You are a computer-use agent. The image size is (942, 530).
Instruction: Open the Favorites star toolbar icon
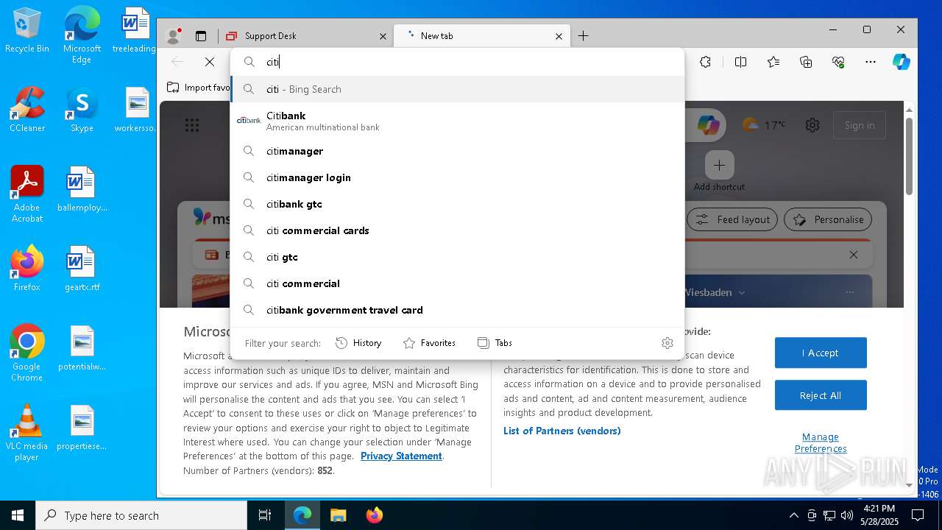(773, 62)
